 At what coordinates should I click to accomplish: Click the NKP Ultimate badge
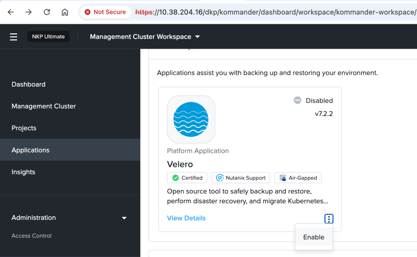49,37
